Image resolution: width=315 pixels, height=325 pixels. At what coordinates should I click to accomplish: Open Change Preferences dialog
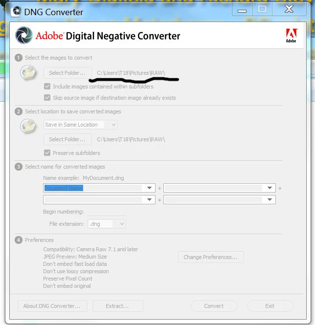[211, 257]
